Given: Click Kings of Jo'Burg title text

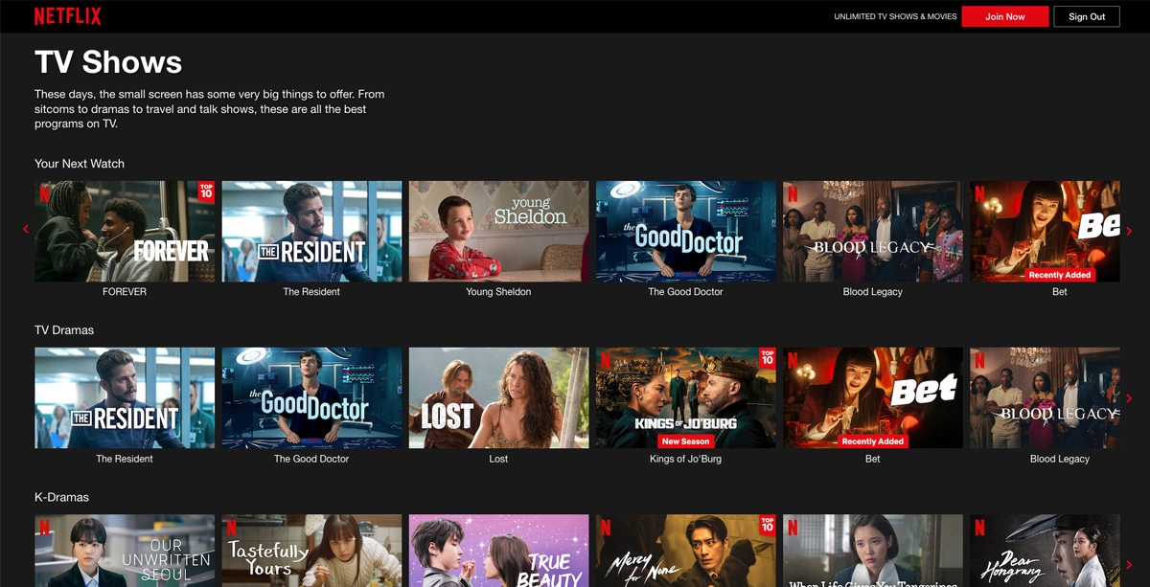Looking at the screenshot, I should click(685, 459).
